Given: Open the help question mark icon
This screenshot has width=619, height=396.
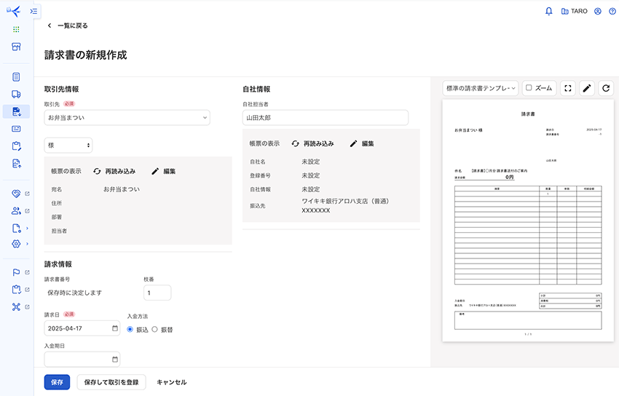Looking at the screenshot, I should pos(612,11).
